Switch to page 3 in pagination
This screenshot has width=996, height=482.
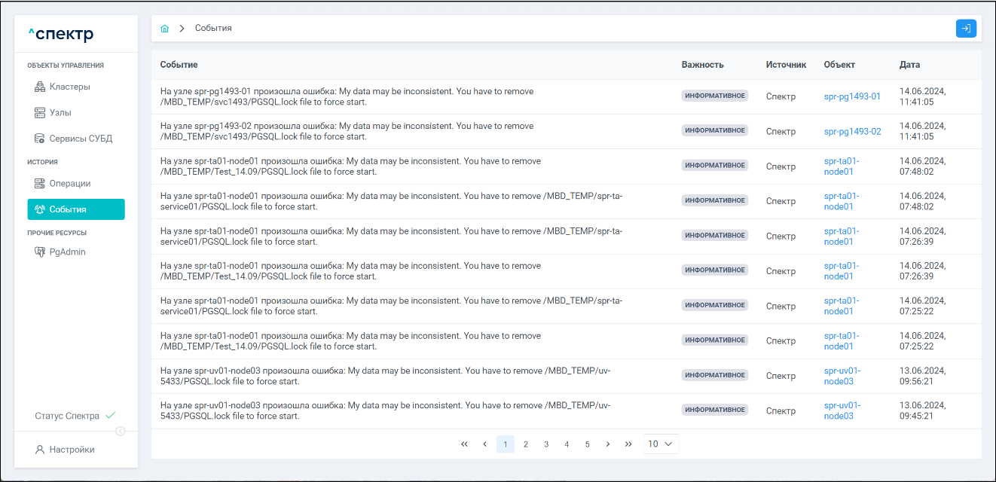pyautogui.click(x=546, y=444)
